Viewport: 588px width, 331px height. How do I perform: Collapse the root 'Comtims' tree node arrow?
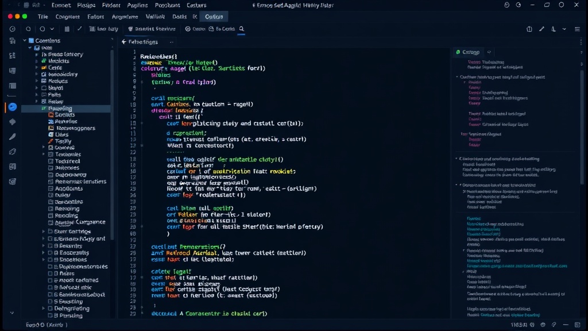point(25,41)
